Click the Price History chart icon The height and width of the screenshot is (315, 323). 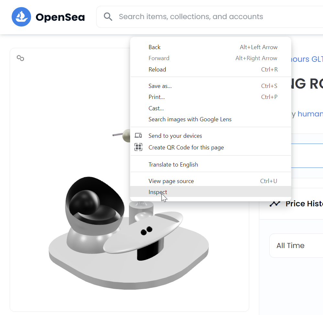tap(275, 204)
